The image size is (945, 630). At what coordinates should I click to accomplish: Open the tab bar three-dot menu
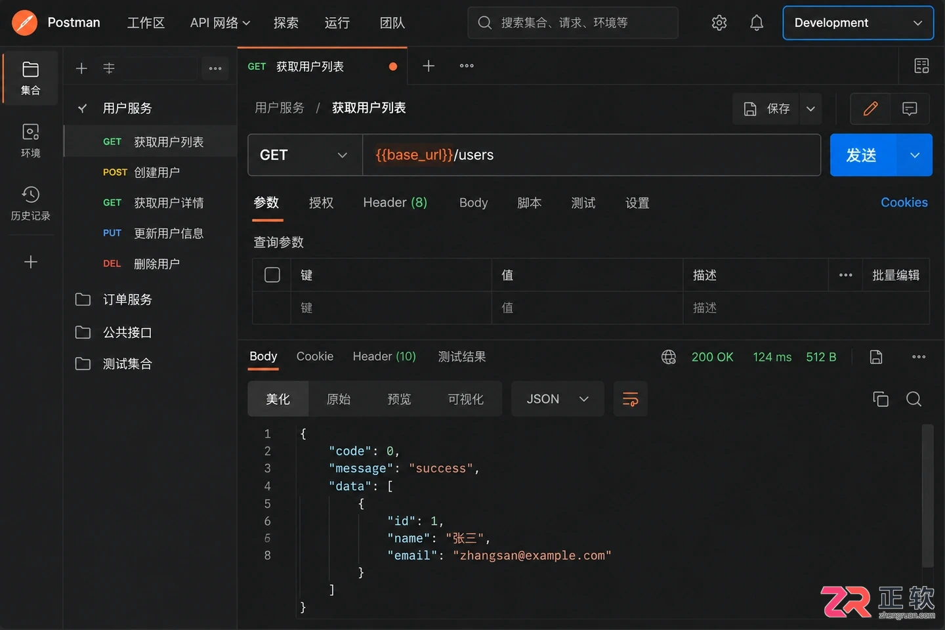pyautogui.click(x=467, y=66)
